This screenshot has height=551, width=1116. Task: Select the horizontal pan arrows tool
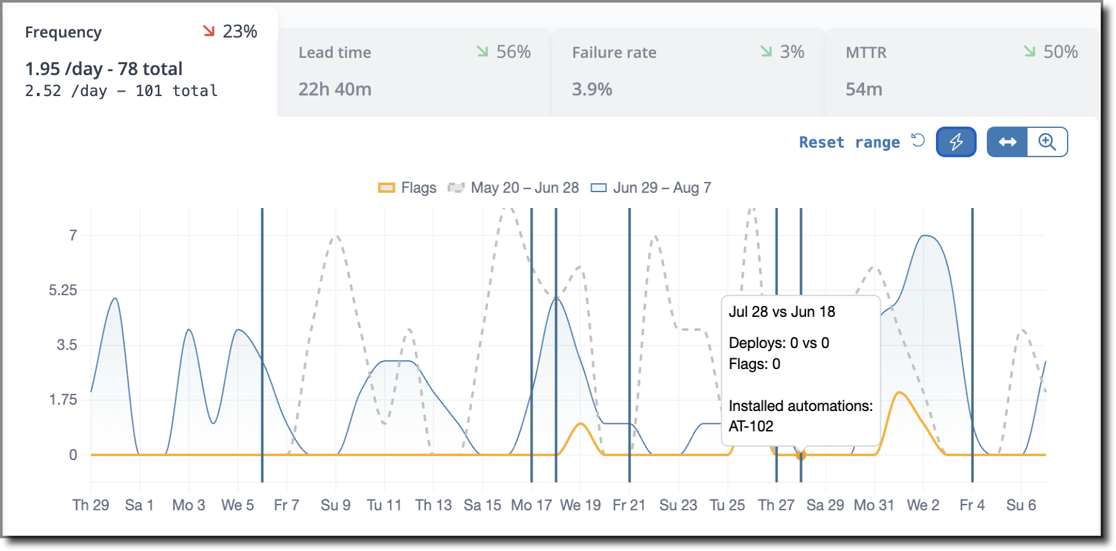1007,142
